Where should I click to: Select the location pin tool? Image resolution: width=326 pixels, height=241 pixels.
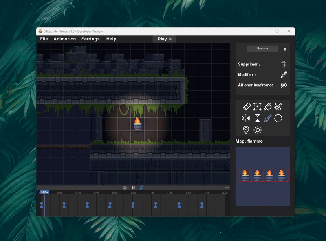coord(246,130)
